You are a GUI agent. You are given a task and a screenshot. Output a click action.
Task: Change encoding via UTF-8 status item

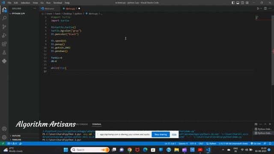193,144
